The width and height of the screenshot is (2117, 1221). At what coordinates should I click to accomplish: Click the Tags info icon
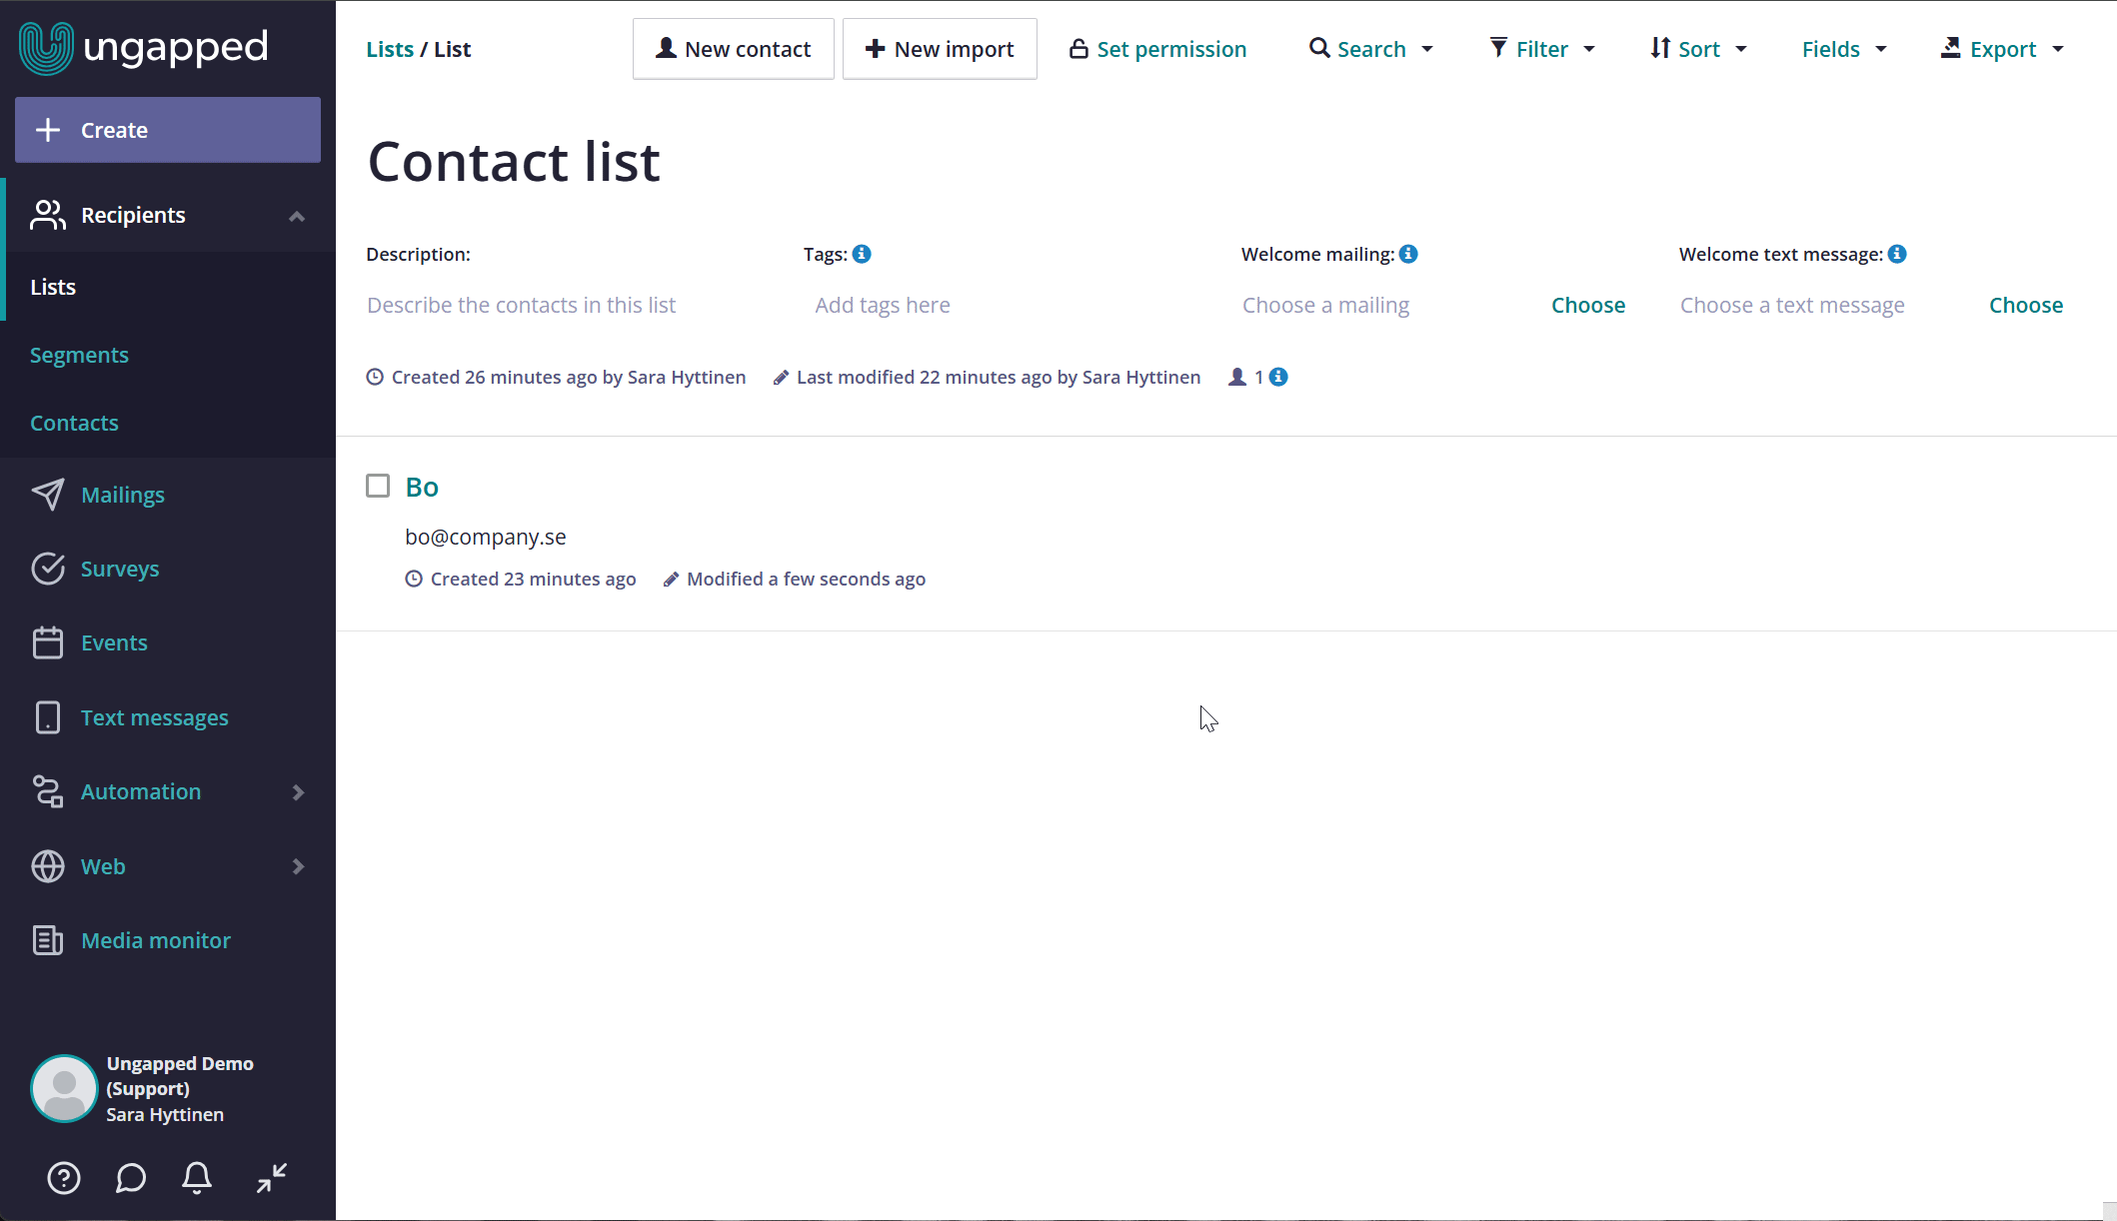click(862, 254)
